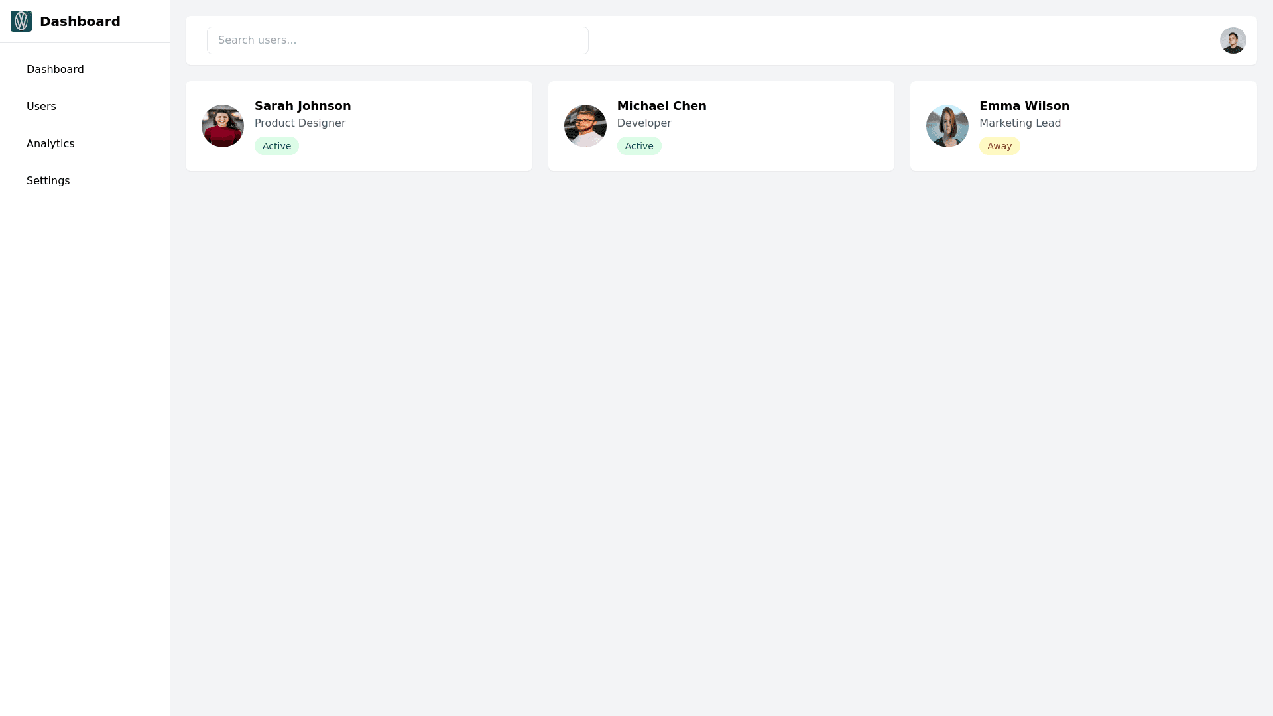Select the Michael Chen name heading

(661, 106)
